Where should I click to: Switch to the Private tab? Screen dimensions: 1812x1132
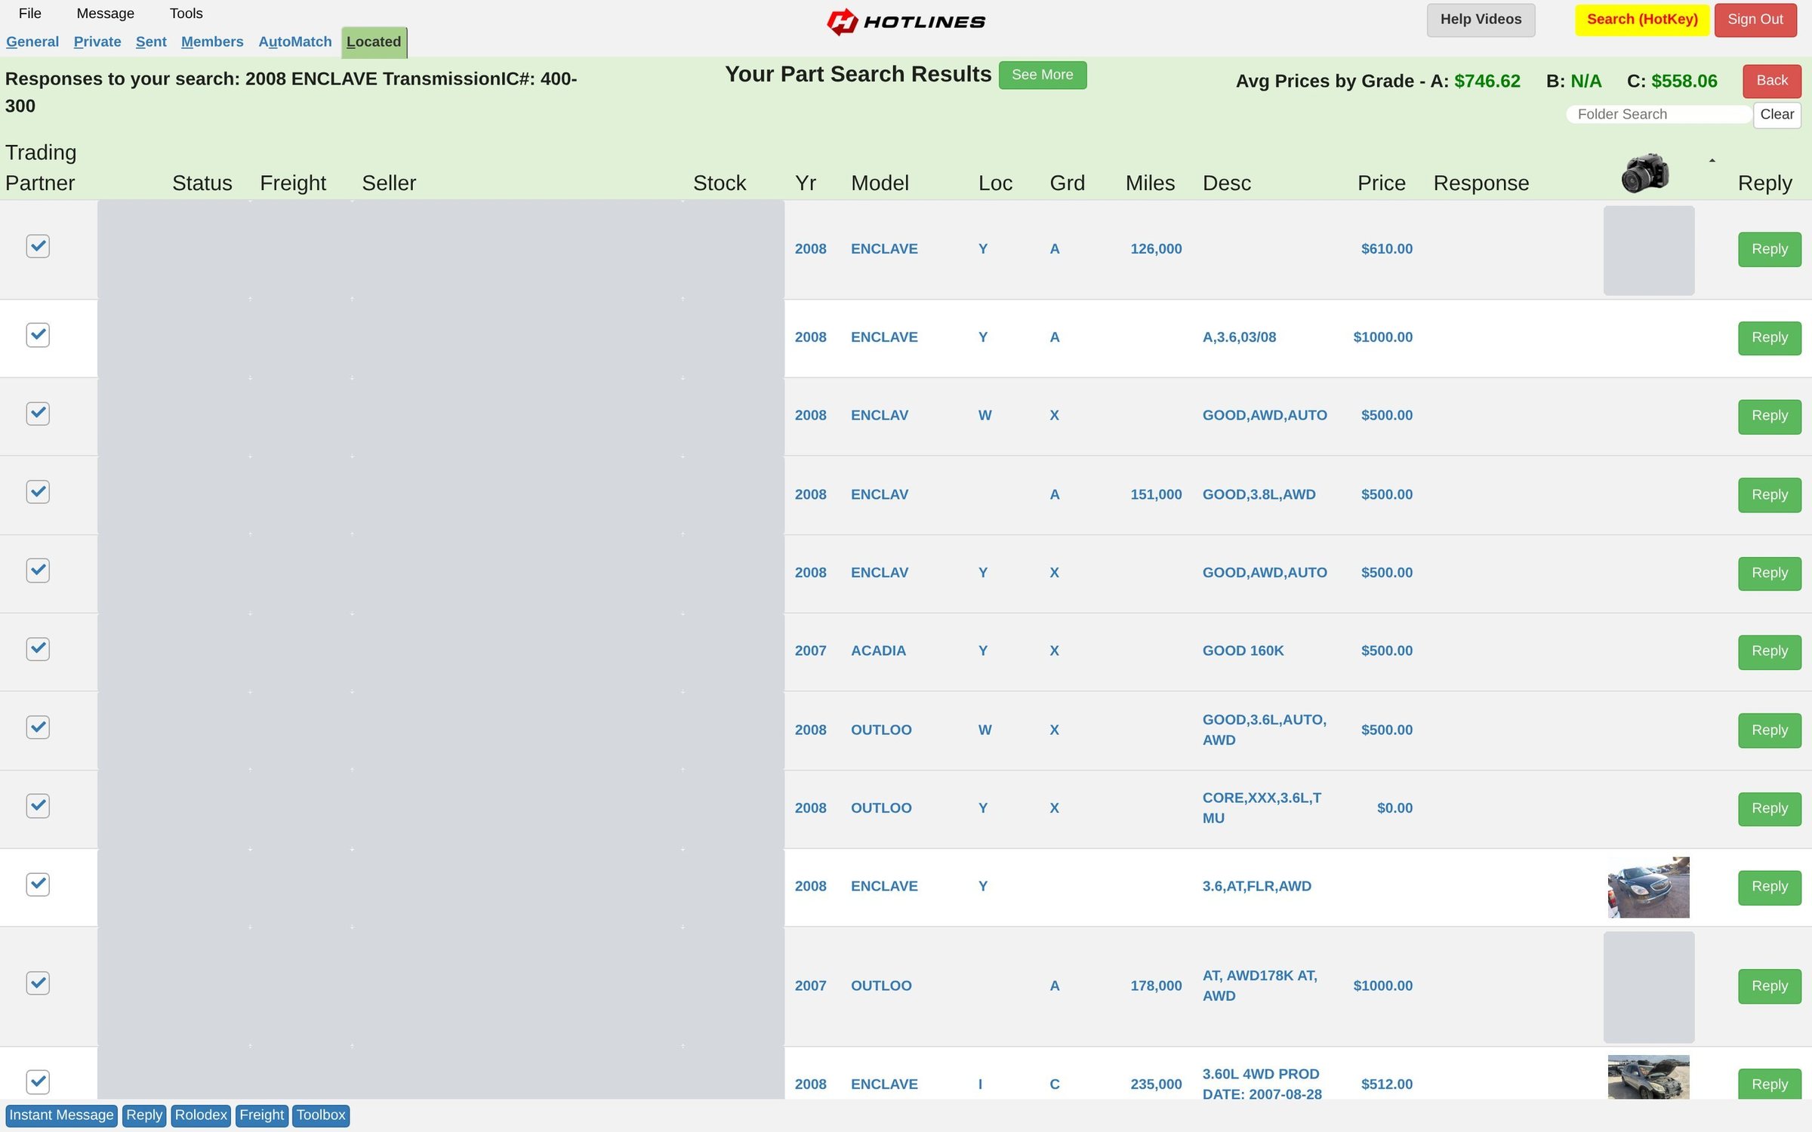coord(97,42)
